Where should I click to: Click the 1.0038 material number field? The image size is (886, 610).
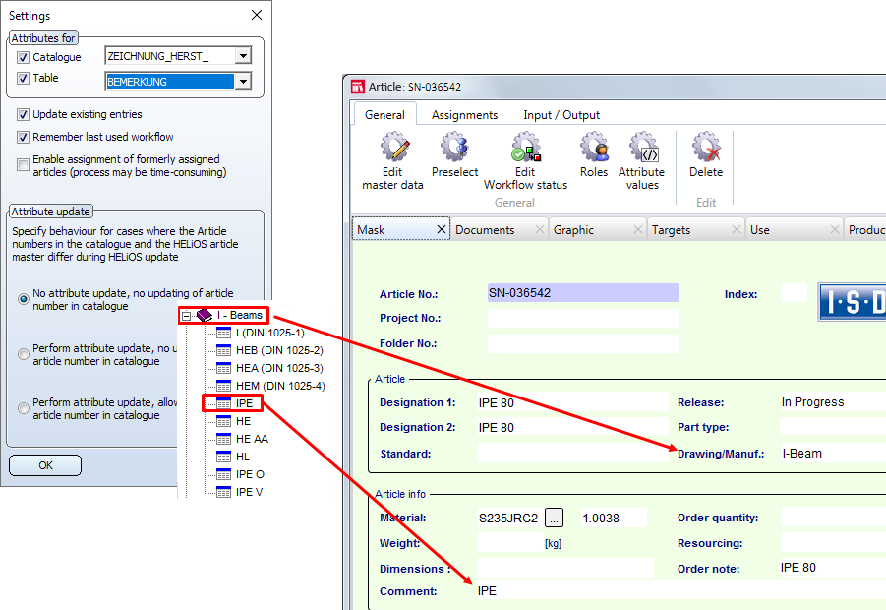tap(614, 518)
